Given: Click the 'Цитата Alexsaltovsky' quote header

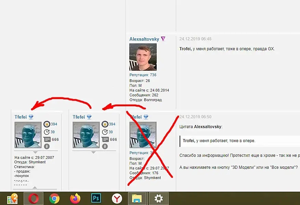Looking at the screenshot, I should click(201, 127).
